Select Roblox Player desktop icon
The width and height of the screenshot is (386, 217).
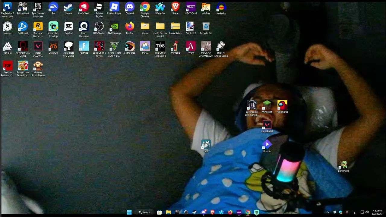coord(114,9)
